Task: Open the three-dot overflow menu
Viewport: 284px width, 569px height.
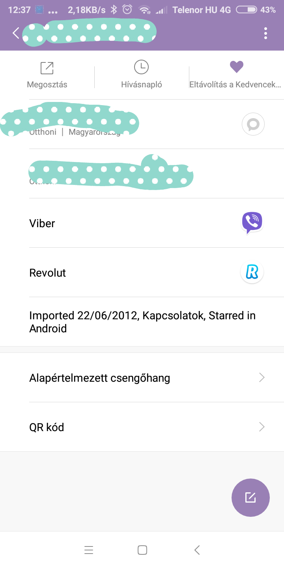Action: click(x=265, y=33)
